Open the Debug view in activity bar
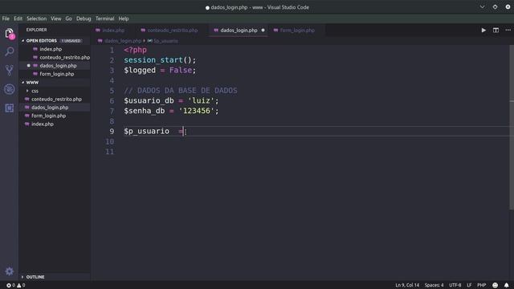The height and width of the screenshot is (289, 514). pos(10,89)
